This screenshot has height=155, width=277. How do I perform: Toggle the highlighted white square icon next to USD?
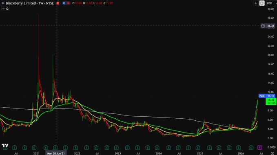coord(262,3)
